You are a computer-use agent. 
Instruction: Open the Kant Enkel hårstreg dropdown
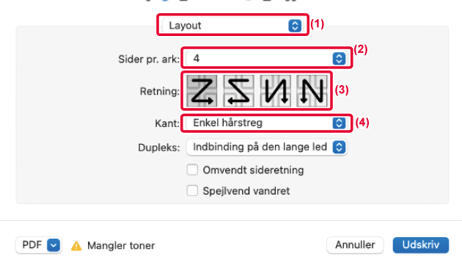click(x=267, y=123)
